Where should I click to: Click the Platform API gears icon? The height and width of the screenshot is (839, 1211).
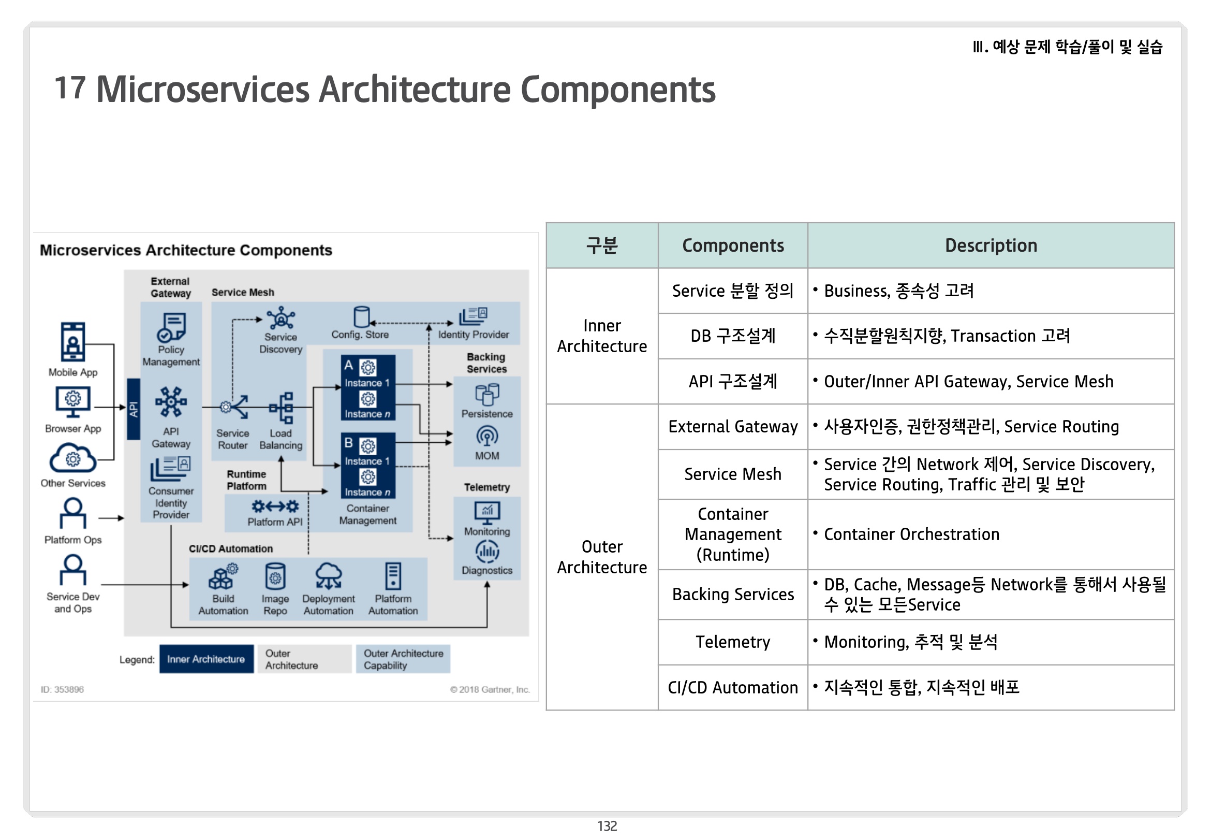[x=275, y=506]
